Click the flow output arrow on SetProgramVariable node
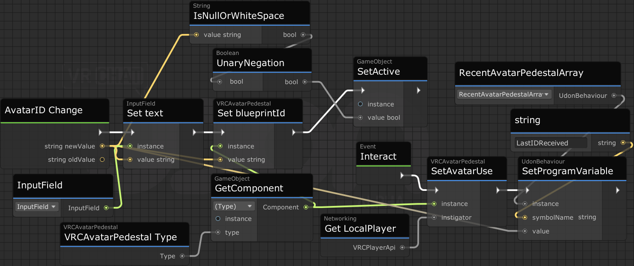 tap(618, 190)
